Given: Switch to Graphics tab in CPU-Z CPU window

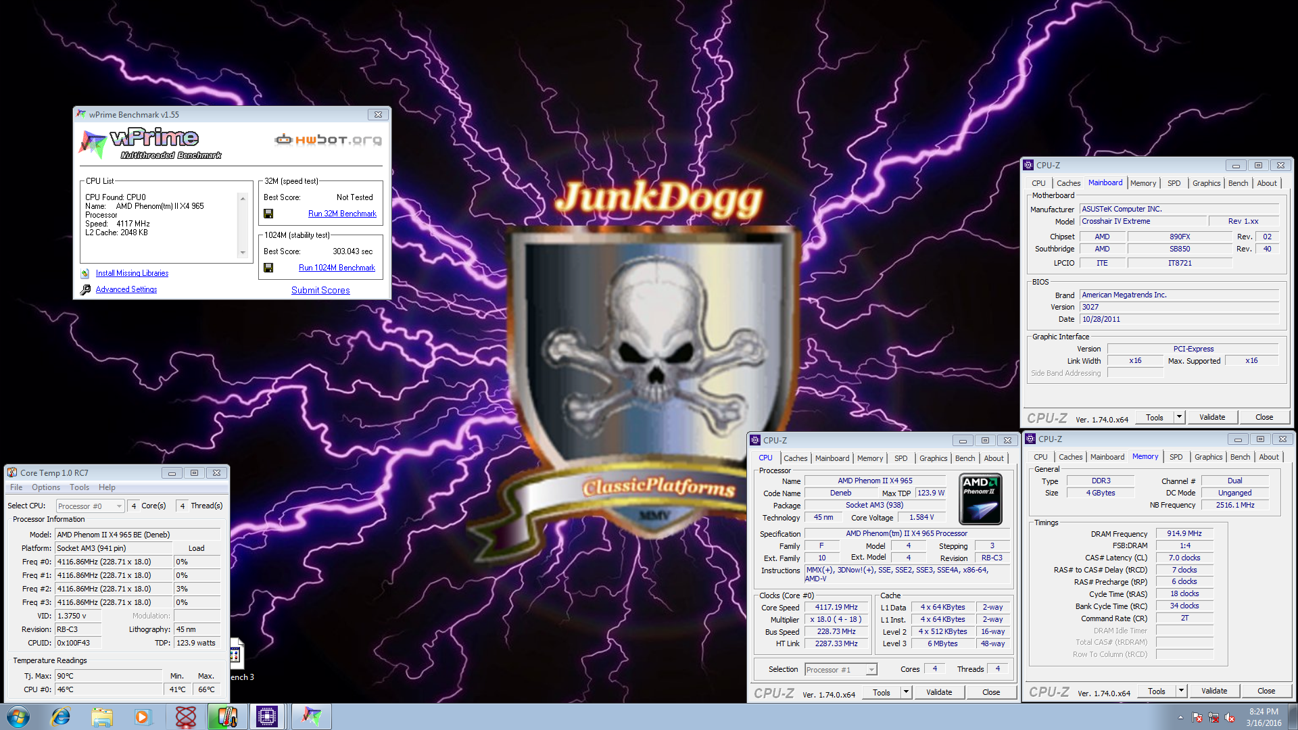Looking at the screenshot, I should click(933, 458).
